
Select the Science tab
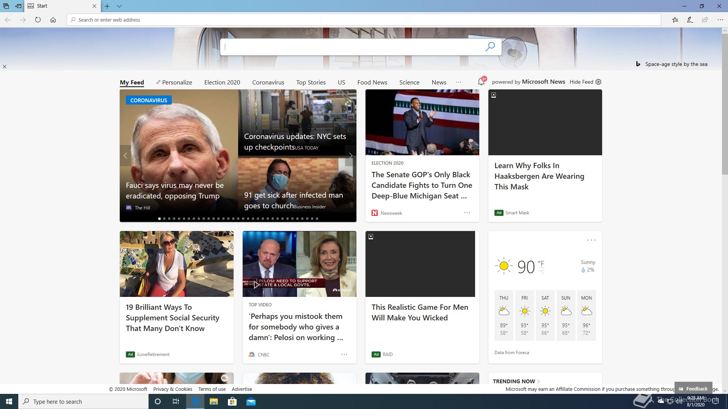tap(409, 82)
